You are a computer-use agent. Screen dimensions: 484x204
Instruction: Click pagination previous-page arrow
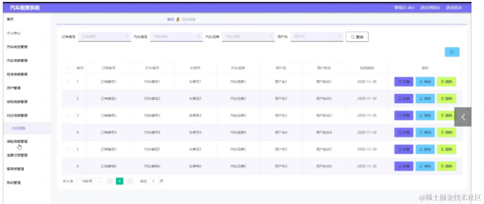110,181
